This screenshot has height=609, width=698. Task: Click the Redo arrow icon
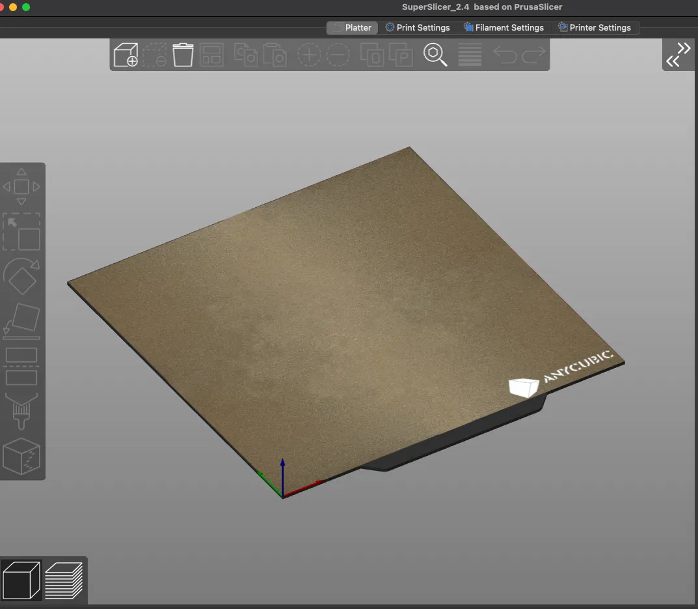(533, 55)
